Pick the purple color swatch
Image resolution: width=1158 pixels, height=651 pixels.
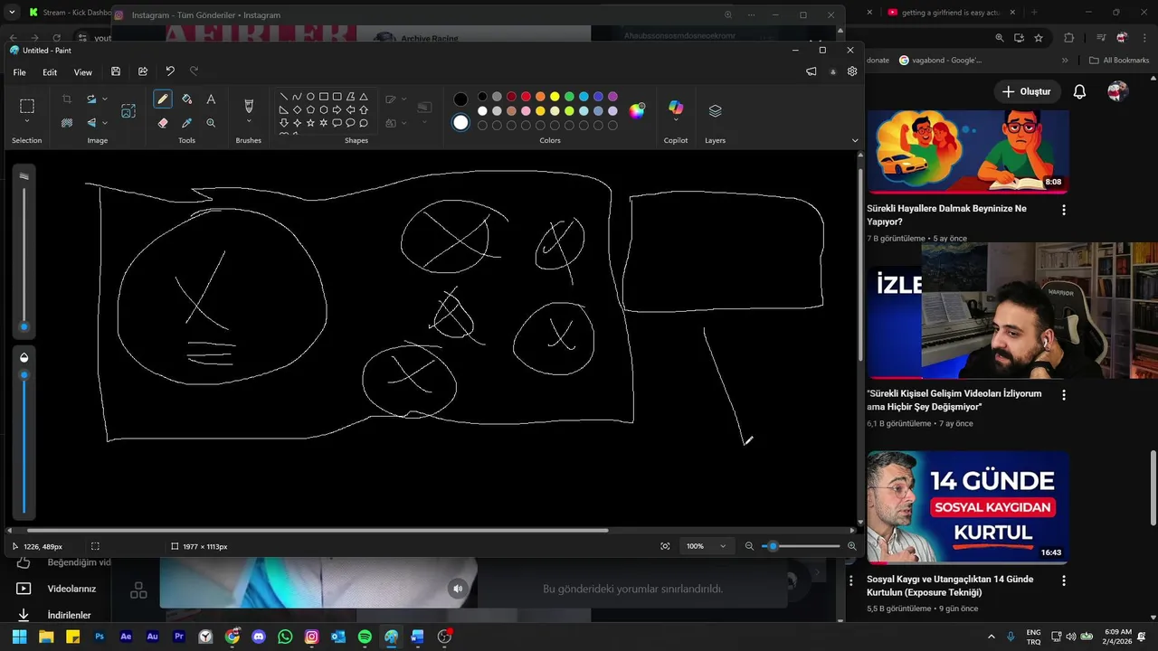[x=612, y=97]
